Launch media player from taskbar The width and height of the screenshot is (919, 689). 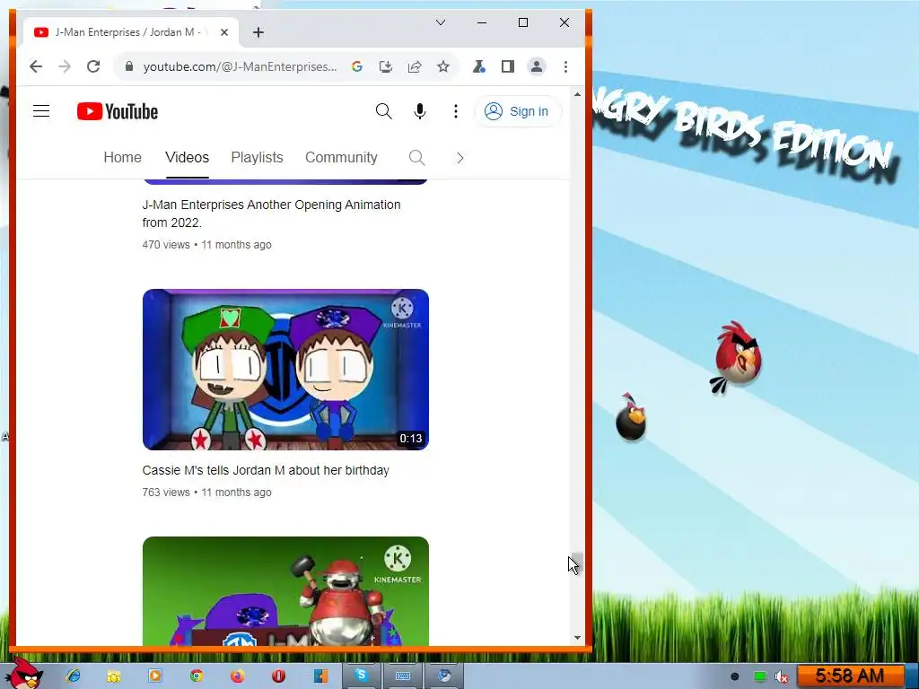click(x=155, y=676)
